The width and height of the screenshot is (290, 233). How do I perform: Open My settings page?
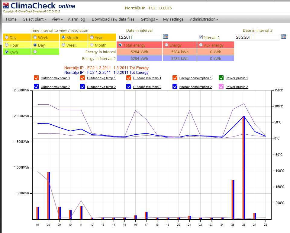click(x=173, y=19)
